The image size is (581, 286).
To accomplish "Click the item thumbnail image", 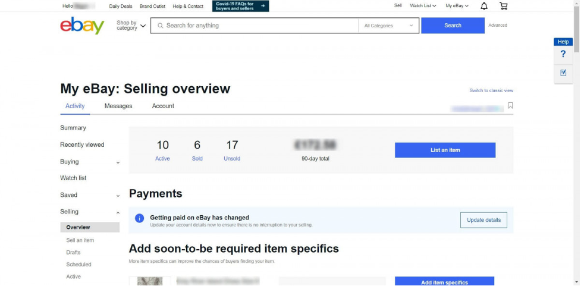I will [150, 281].
